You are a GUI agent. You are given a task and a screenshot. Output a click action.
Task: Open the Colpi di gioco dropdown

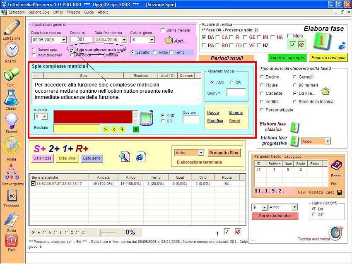click(152, 40)
